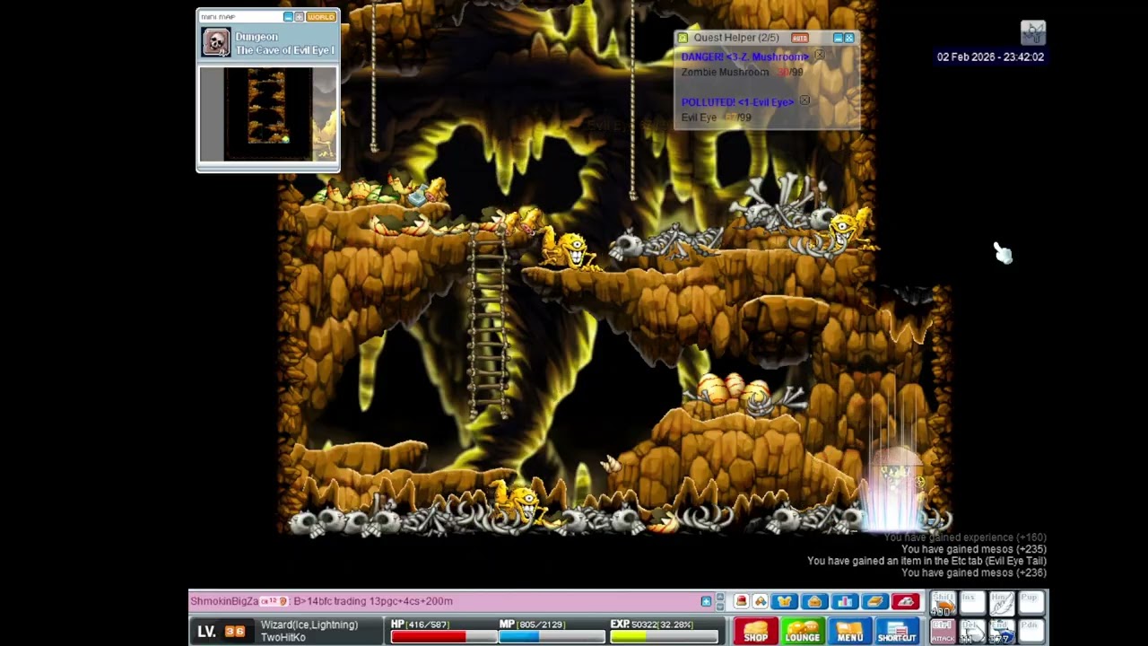1148x646 pixels.
Task: Click the 'gained mesos (+236)' log line
Action: pyautogui.click(x=974, y=572)
